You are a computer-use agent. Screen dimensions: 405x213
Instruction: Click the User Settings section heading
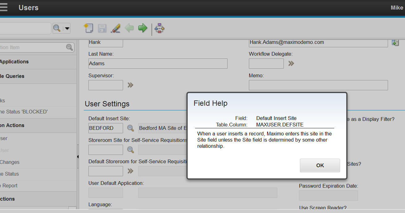tap(107, 104)
